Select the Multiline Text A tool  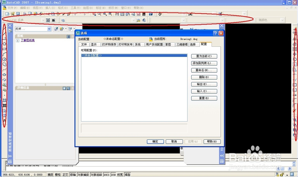pos(4,121)
